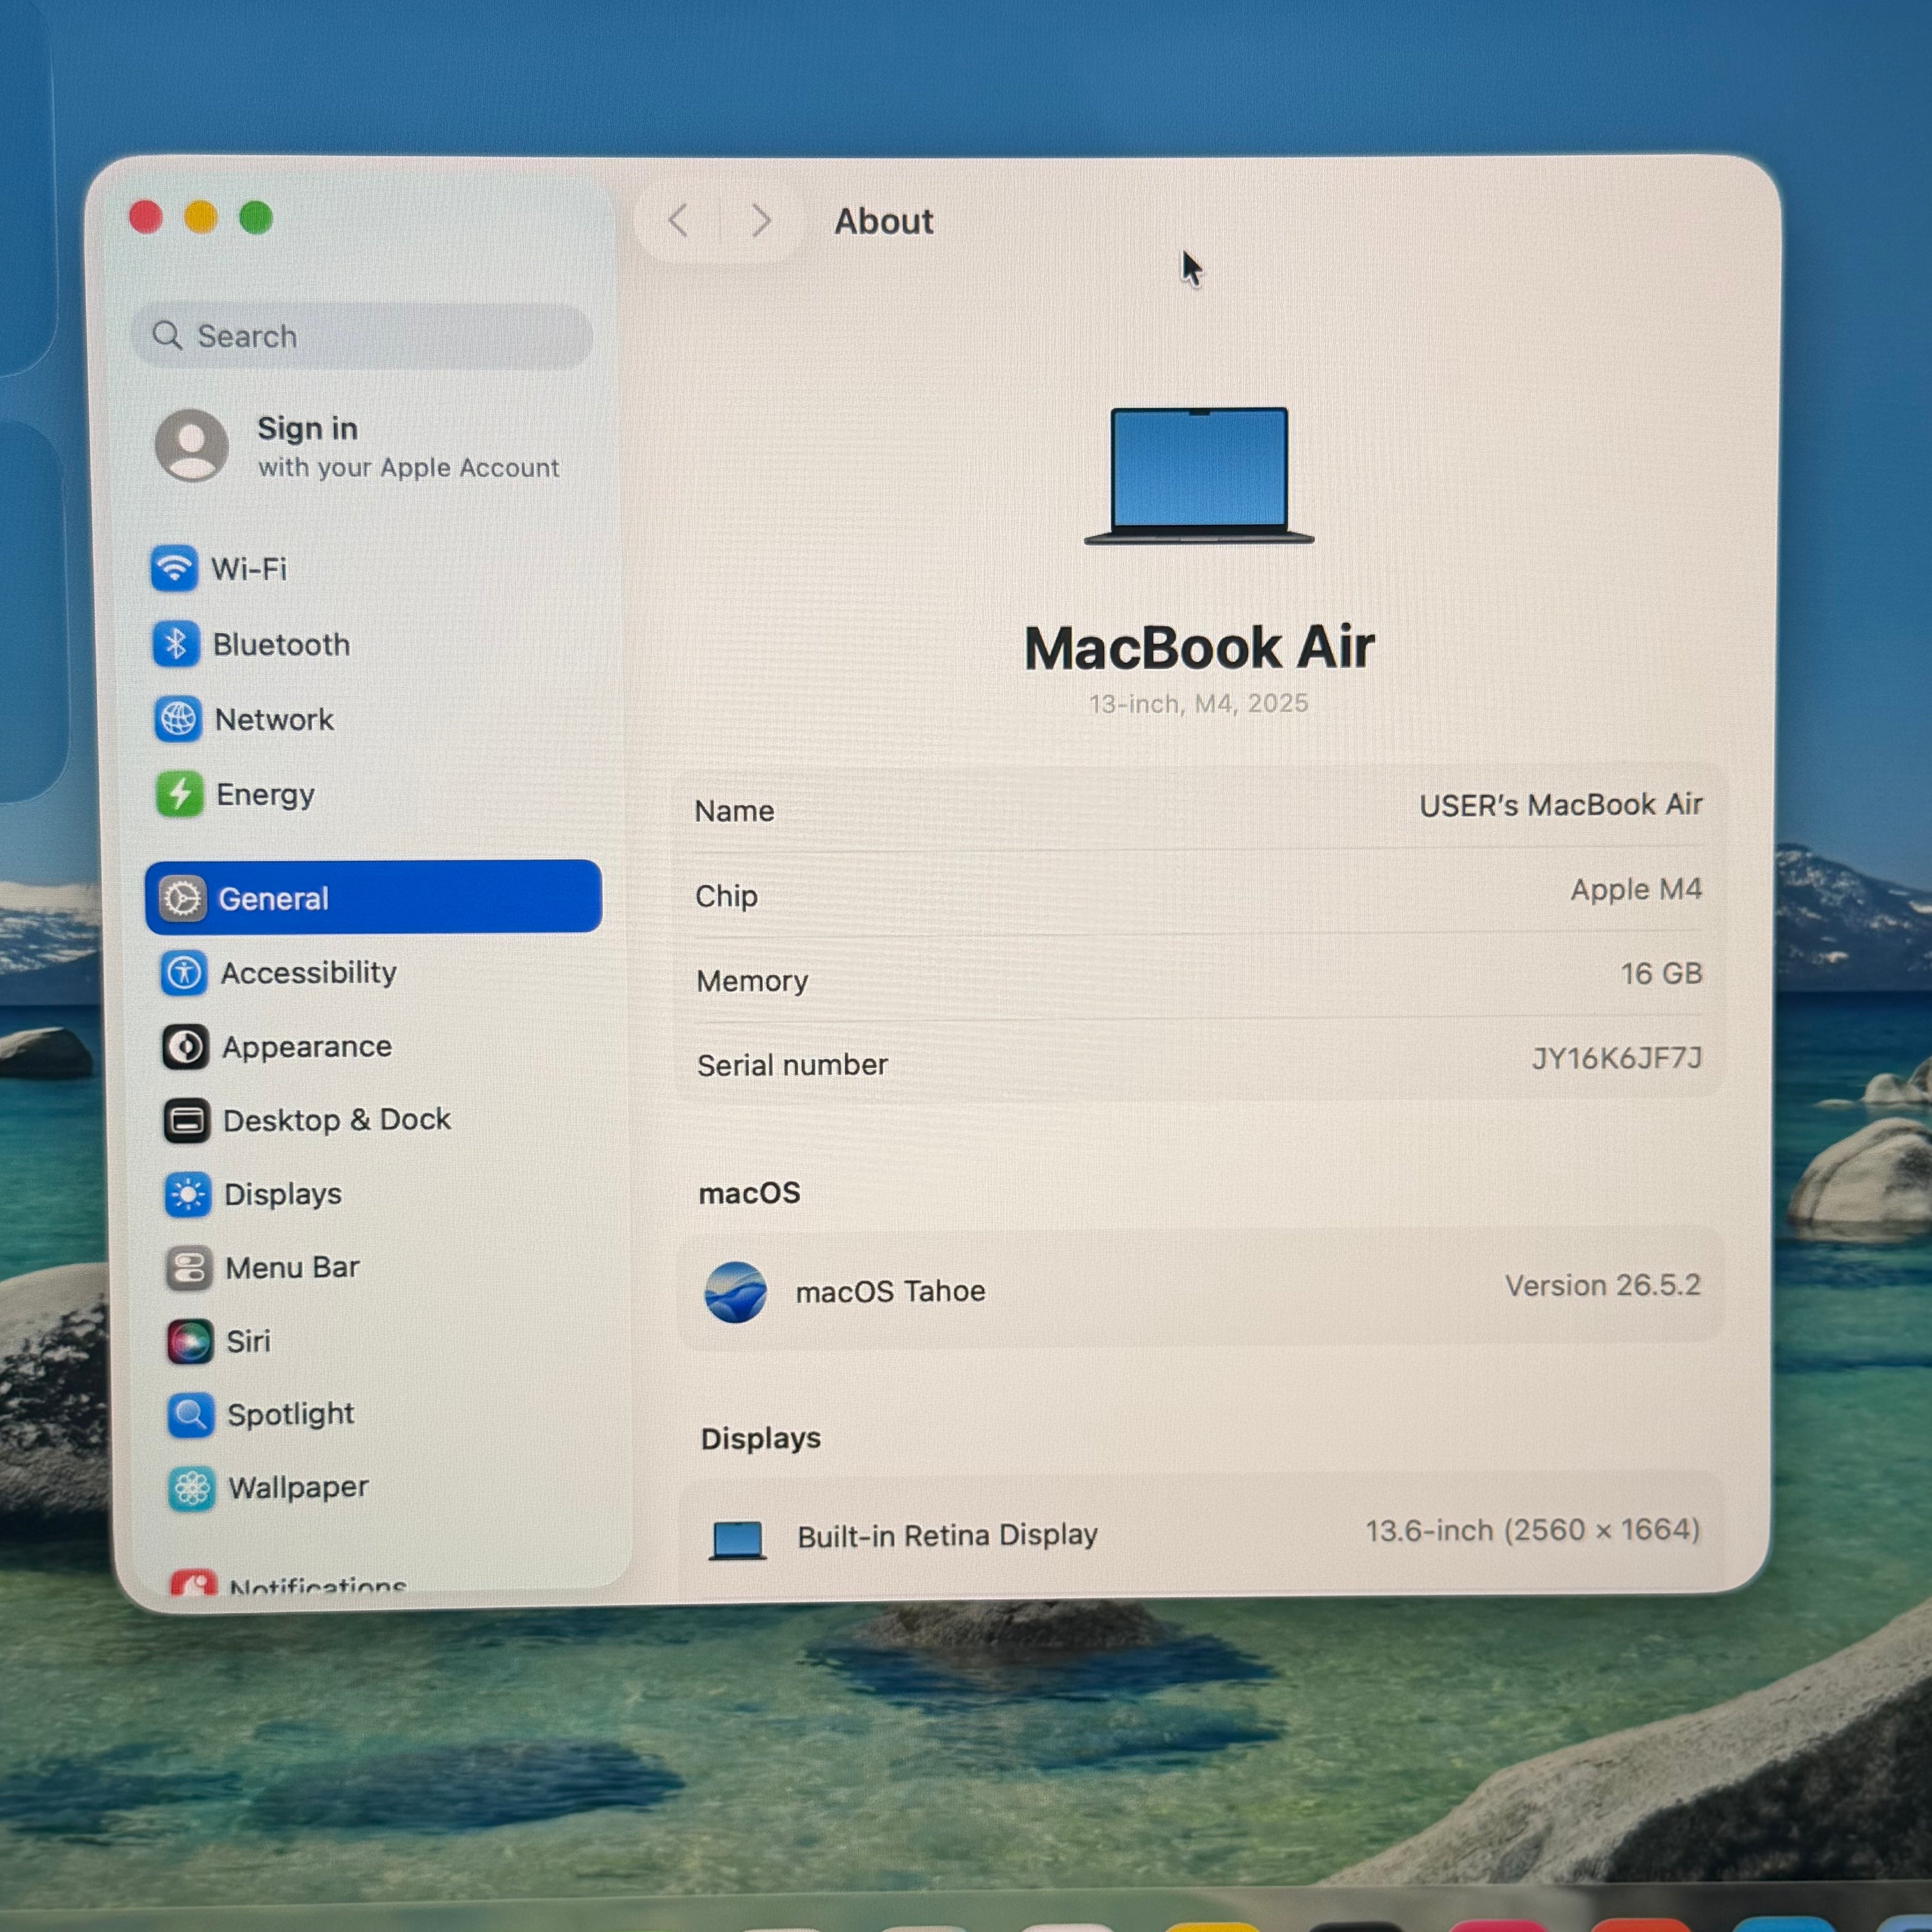This screenshot has width=1932, height=1932.
Task: Select Appearance label in the sidebar
Action: pyautogui.click(x=307, y=1047)
